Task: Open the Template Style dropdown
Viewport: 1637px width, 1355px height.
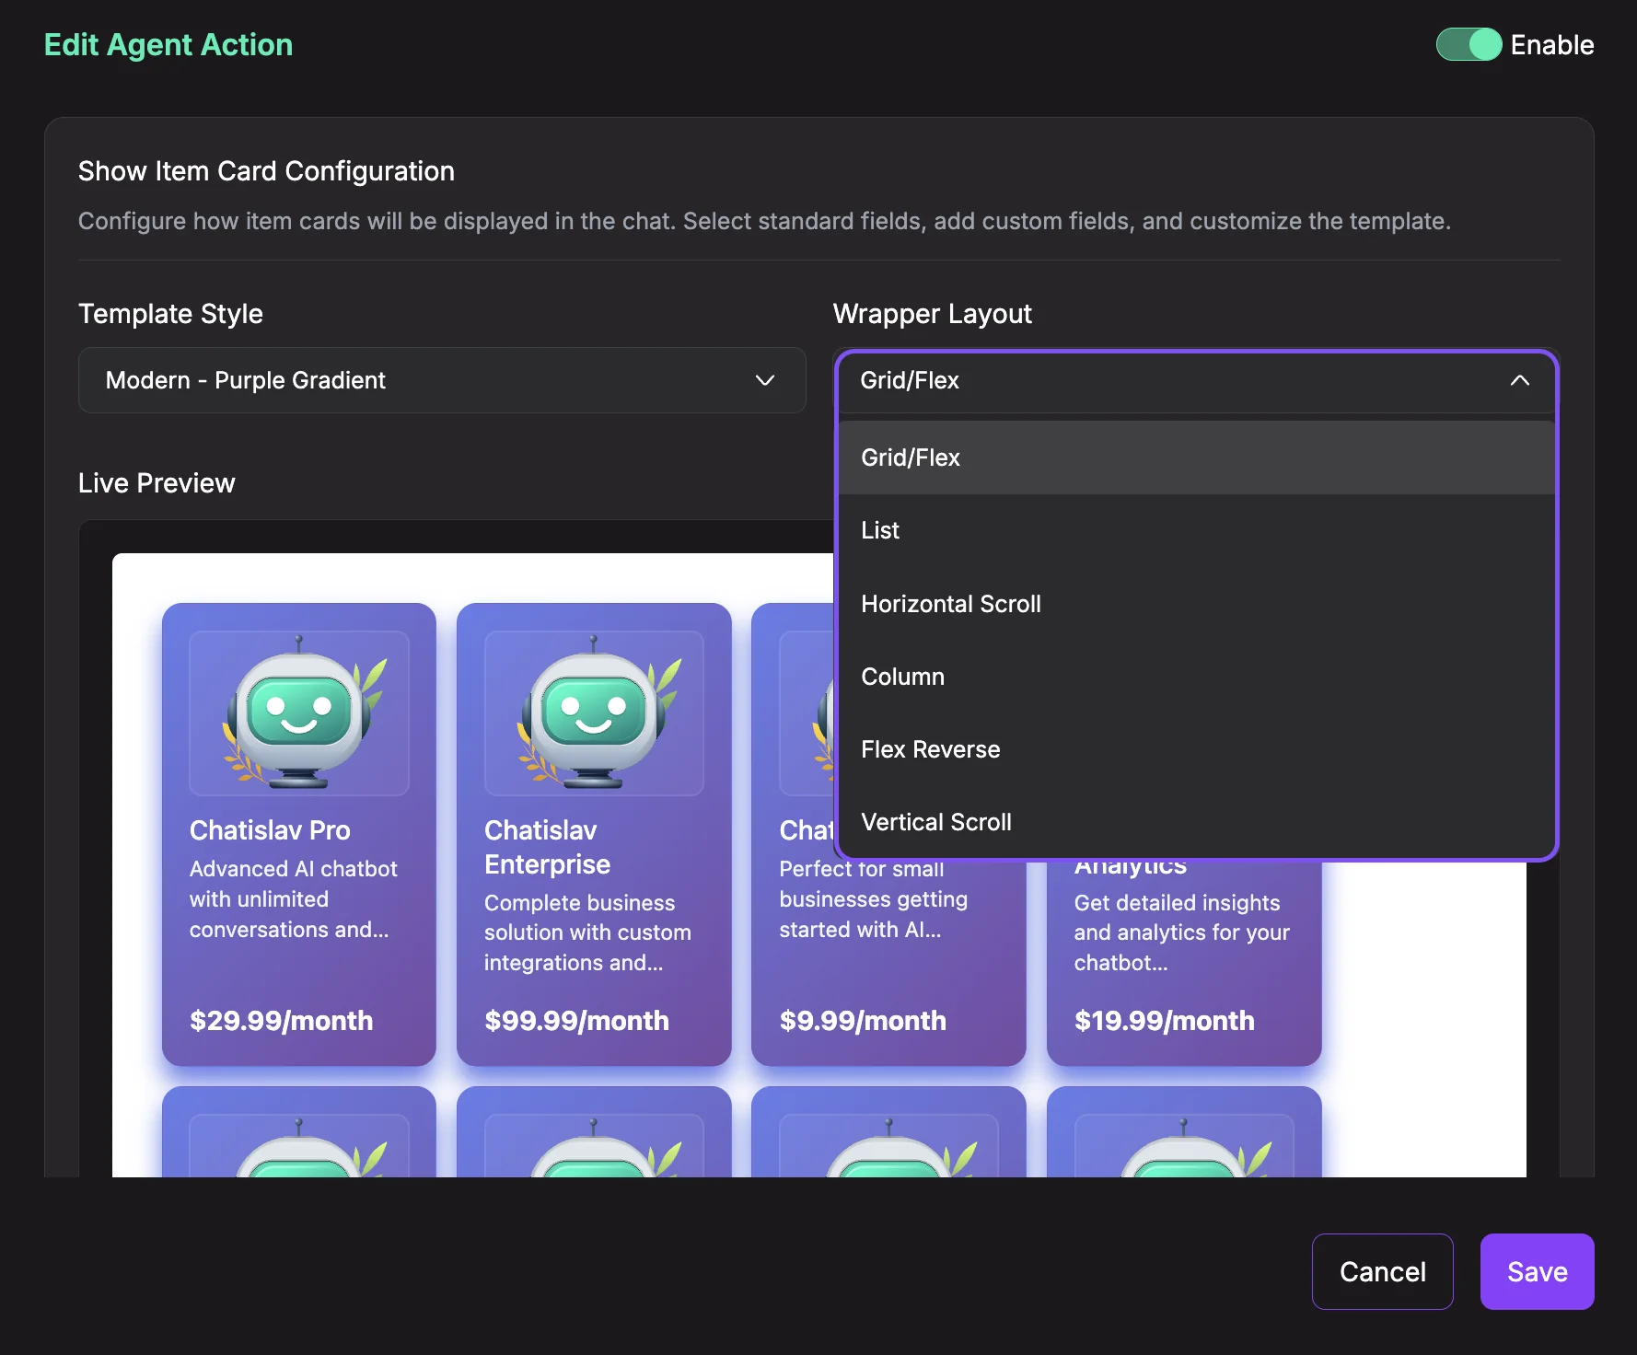Action: pyautogui.click(x=442, y=380)
